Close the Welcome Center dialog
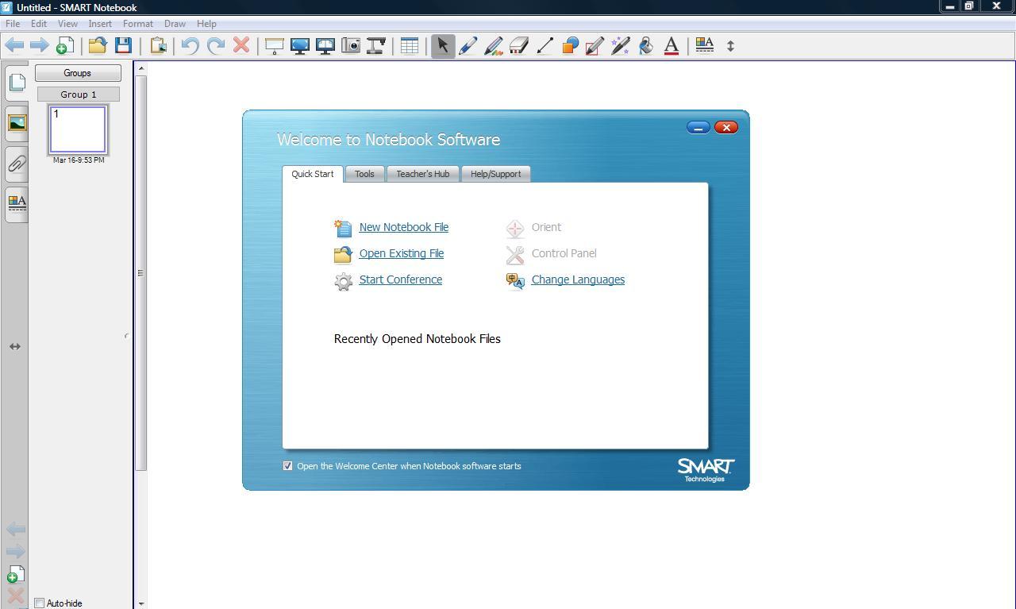This screenshot has width=1016, height=609. [x=726, y=127]
